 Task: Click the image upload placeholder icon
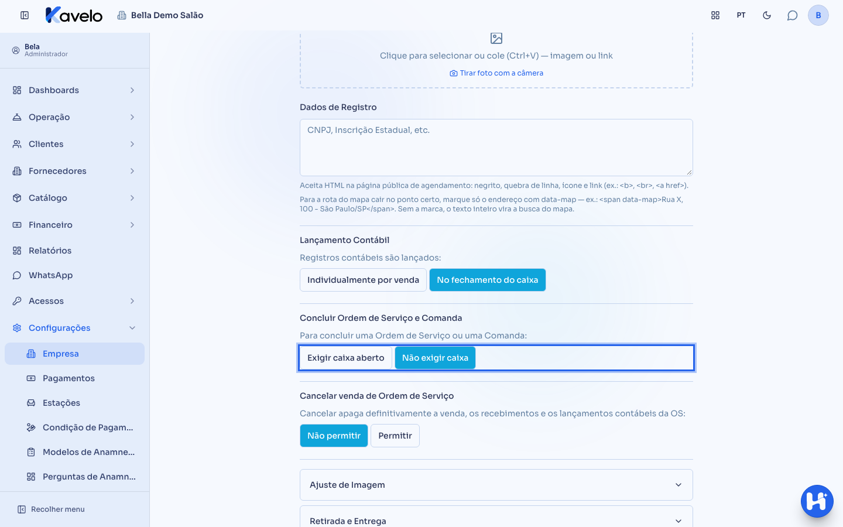pyautogui.click(x=496, y=39)
